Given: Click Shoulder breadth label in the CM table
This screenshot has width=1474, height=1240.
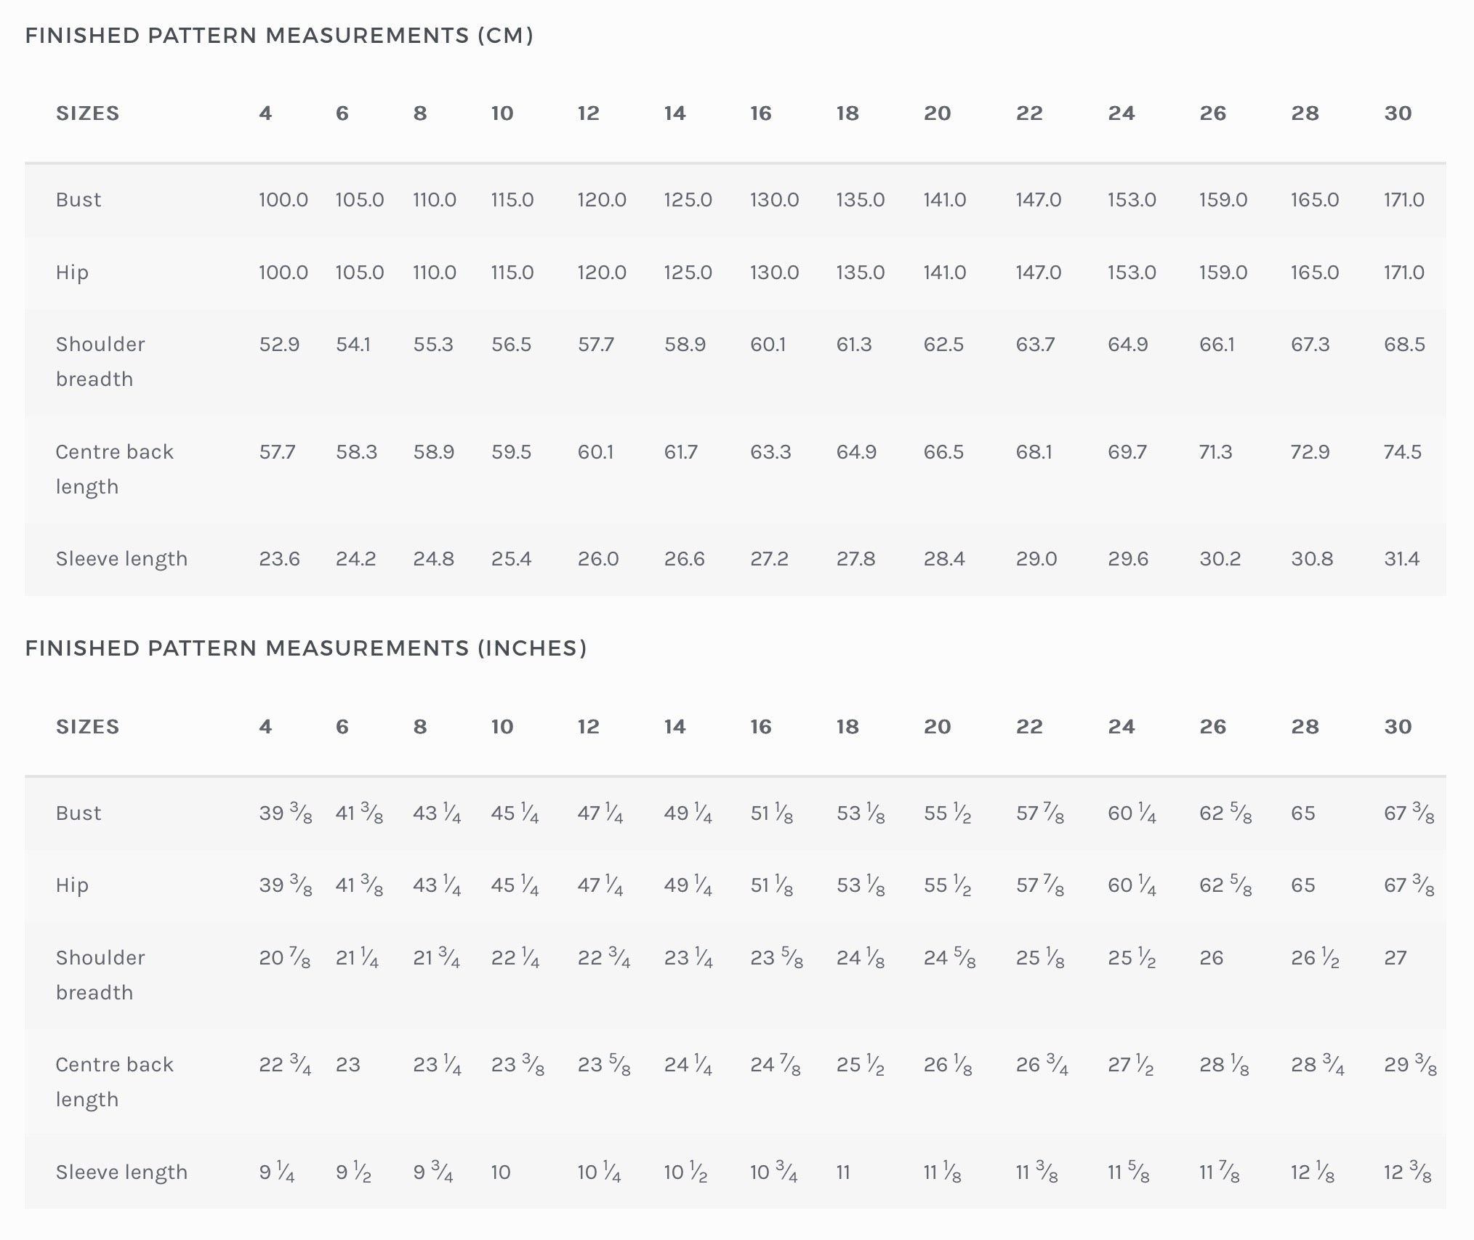Looking at the screenshot, I should pos(100,361).
